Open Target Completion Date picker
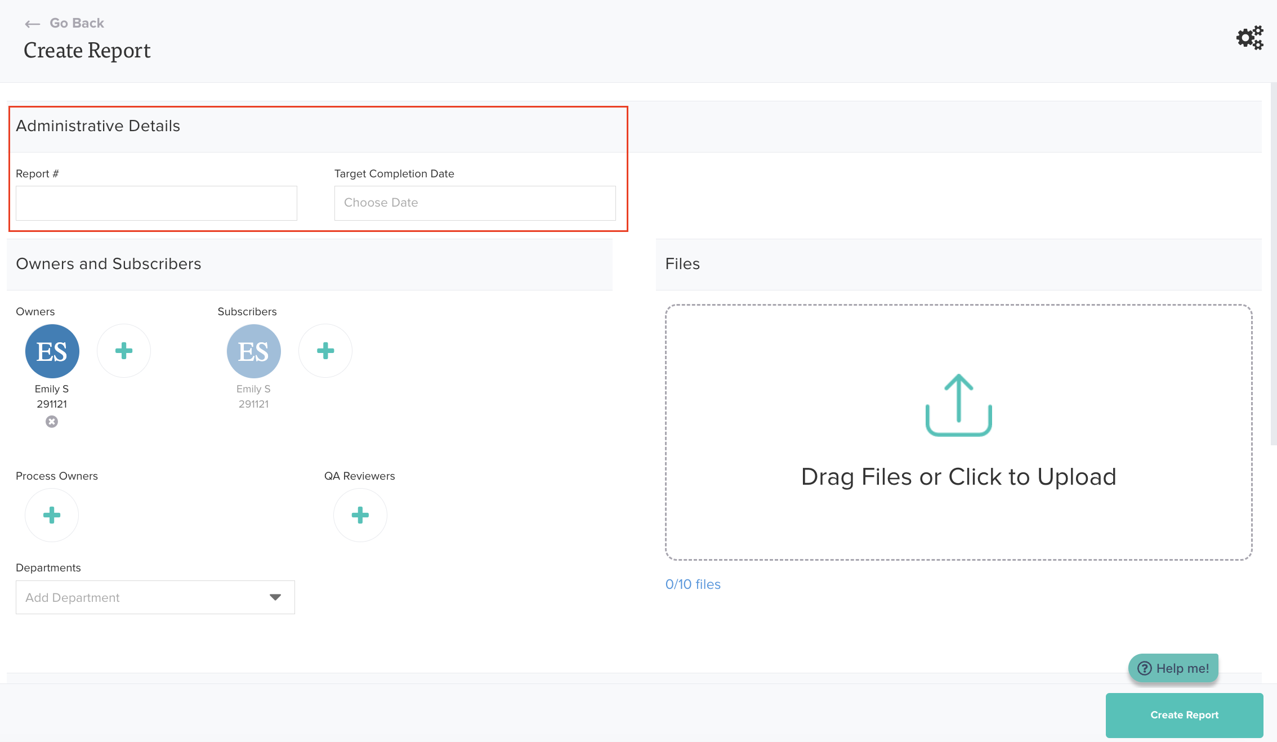 pos(475,203)
